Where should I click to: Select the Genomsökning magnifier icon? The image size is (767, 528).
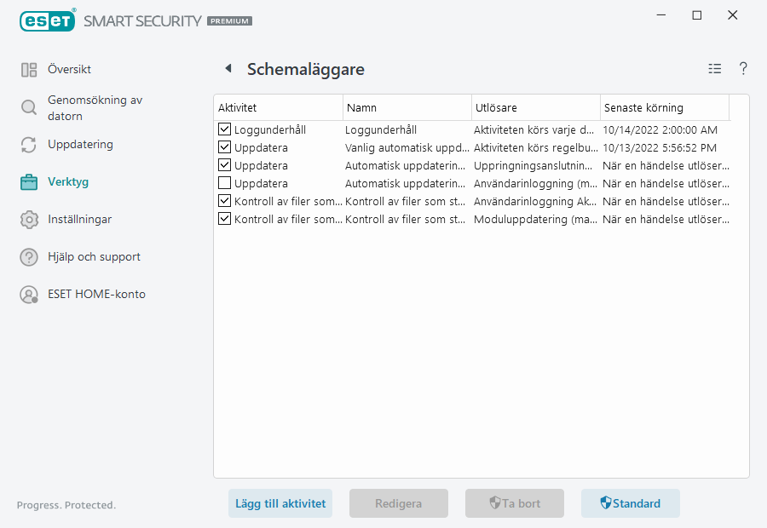[x=30, y=108]
